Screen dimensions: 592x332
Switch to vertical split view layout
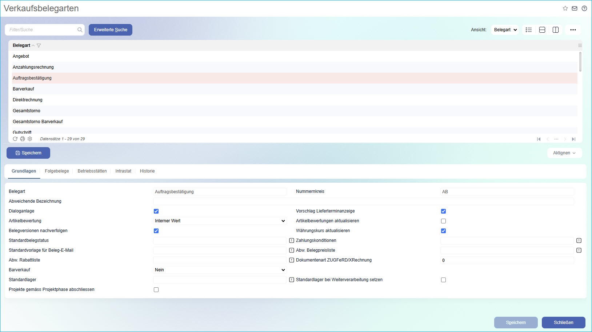(x=555, y=29)
